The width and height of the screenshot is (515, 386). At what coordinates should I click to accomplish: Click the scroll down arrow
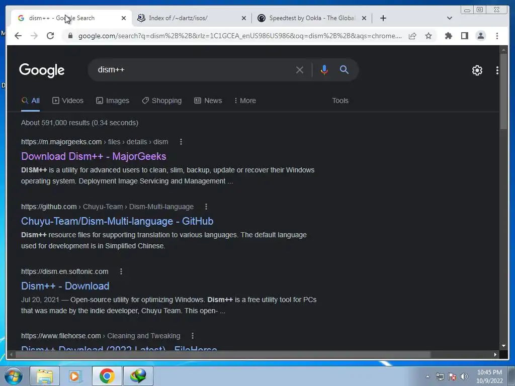[x=503, y=346]
